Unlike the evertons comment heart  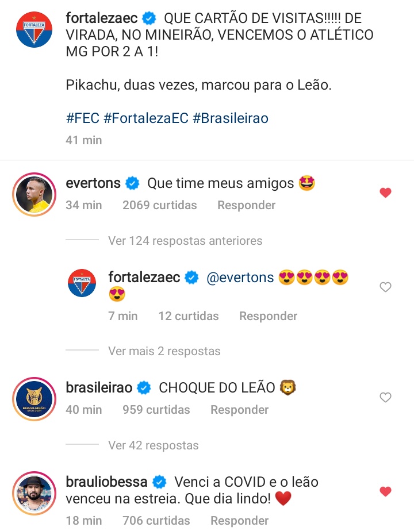386,193
